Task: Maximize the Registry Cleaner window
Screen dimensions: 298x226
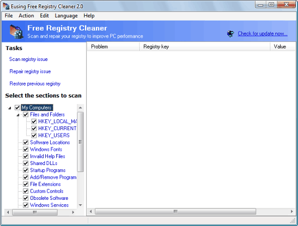Action: click(x=271, y=5)
